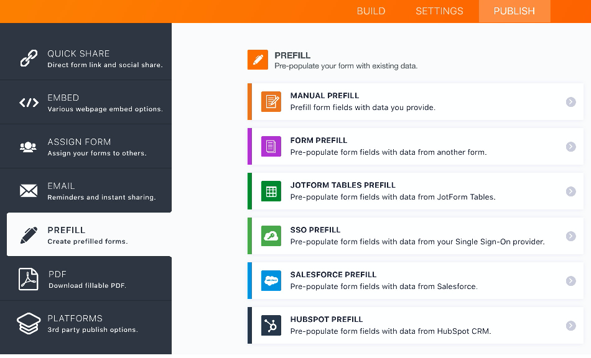Screen dimensions: 591x358
Task: Click the Email envelope icon
Action: [29, 191]
